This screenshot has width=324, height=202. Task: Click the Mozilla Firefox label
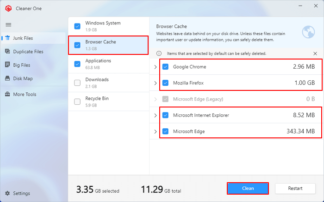188,83
